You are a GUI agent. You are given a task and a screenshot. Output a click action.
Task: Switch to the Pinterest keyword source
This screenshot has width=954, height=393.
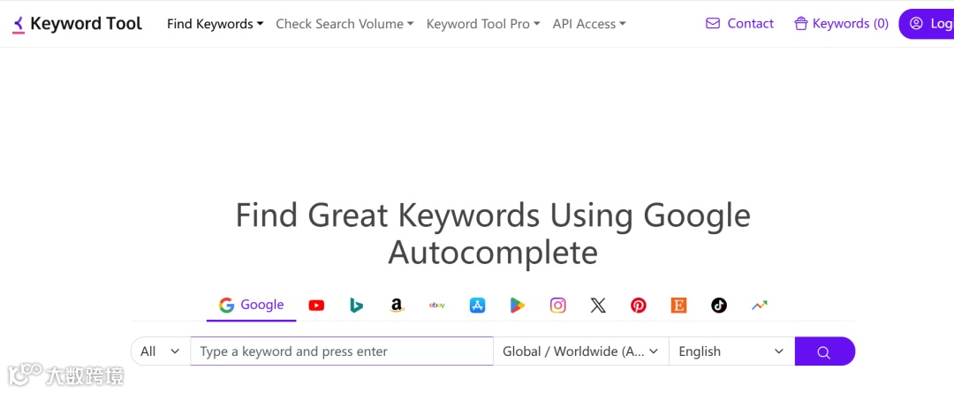[x=639, y=306]
